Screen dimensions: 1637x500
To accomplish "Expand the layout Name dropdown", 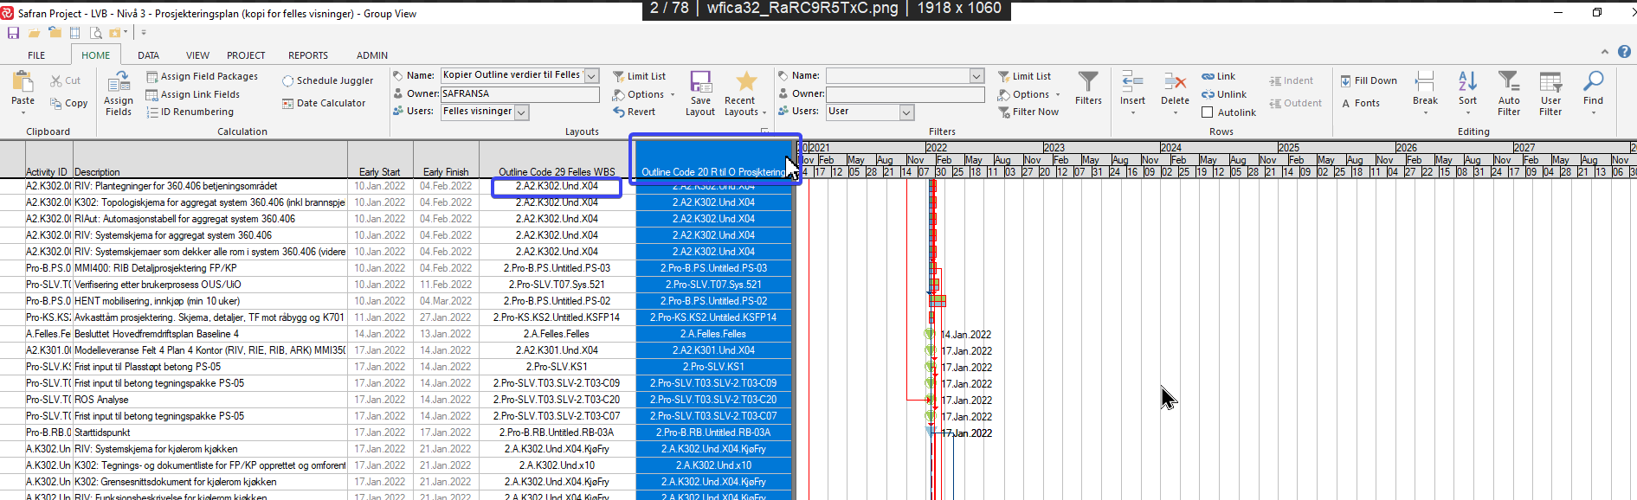I will click(x=592, y=76).
